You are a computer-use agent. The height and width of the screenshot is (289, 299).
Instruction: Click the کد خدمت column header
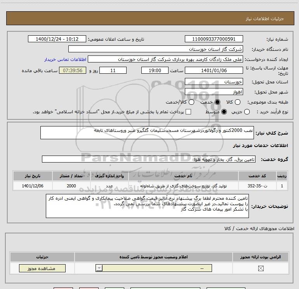pos(257,176)
